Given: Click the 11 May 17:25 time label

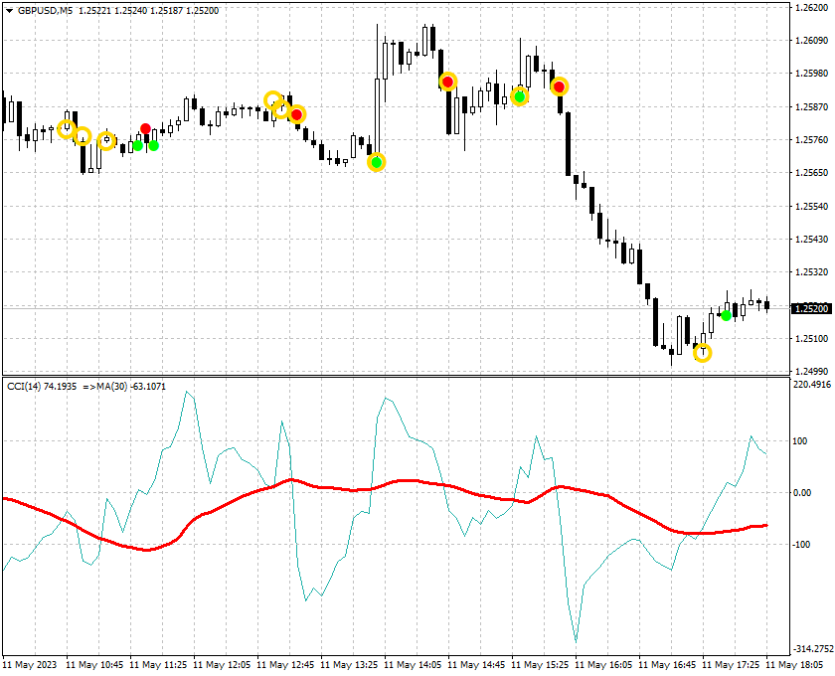Looking at the screenshot, I should point(731,665).
